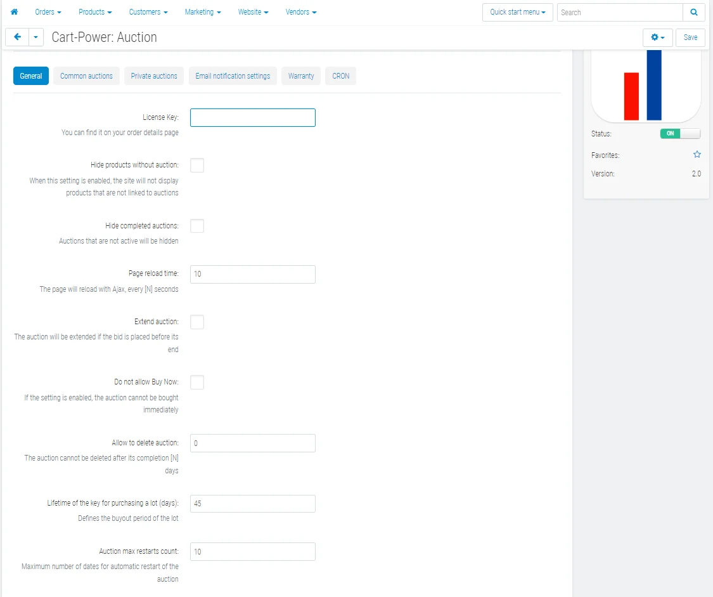Screen dimensions: 713x597
Task: Click 'Defines the buyout period of the lot'
Action: [128, 518]
